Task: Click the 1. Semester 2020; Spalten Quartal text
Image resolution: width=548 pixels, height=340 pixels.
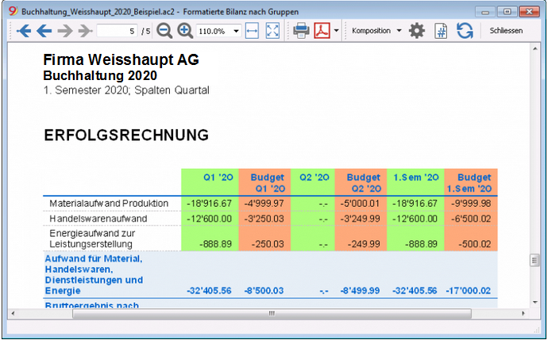Action: point(126,90)
